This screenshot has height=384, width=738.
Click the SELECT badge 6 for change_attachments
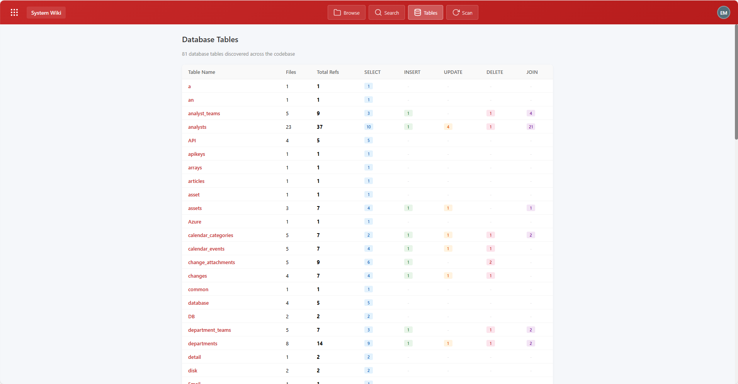pyautogui.click(x=368, y=262)
